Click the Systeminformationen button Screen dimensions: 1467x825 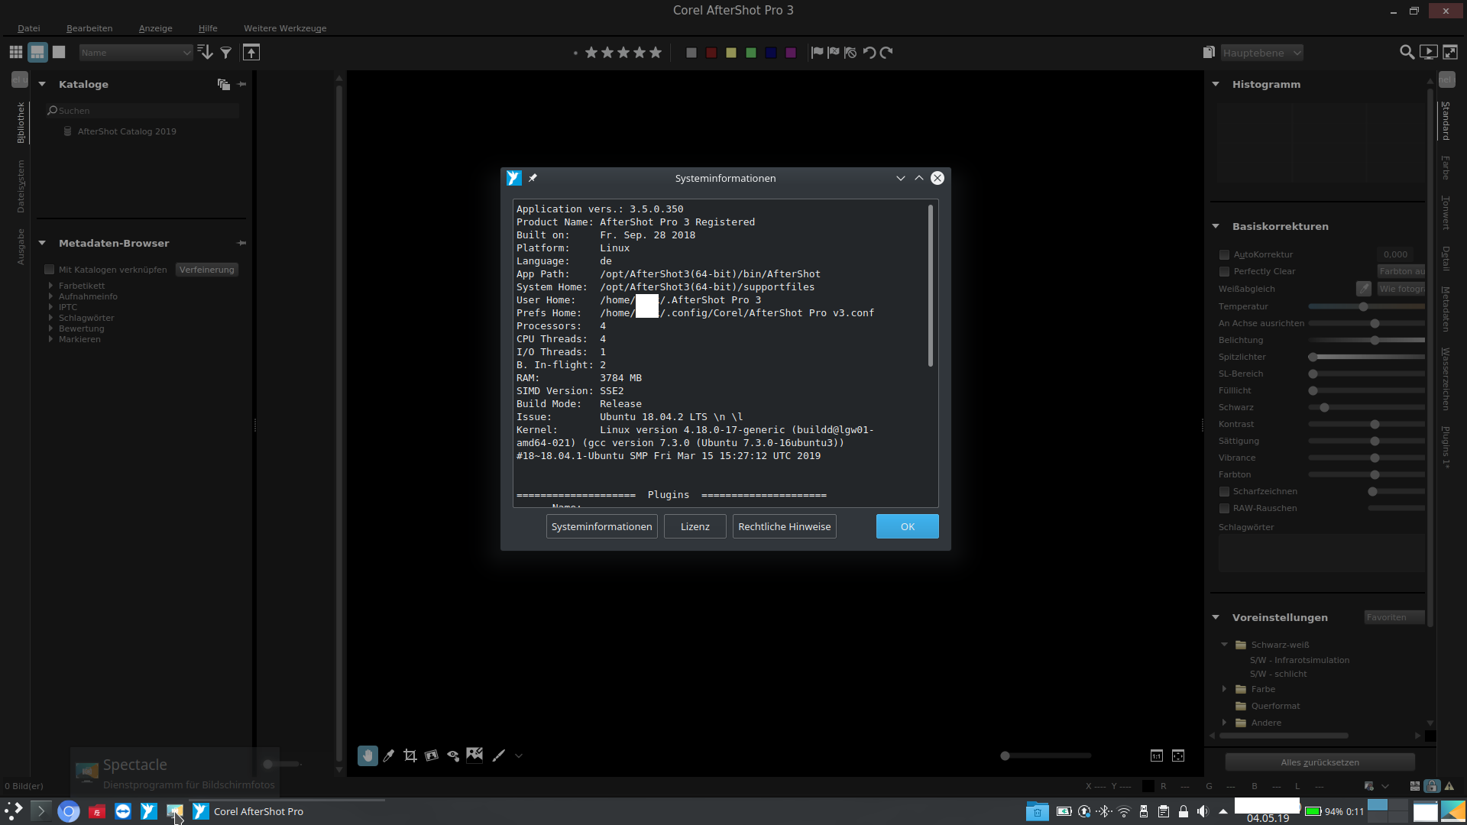click(x=602, y=526)
